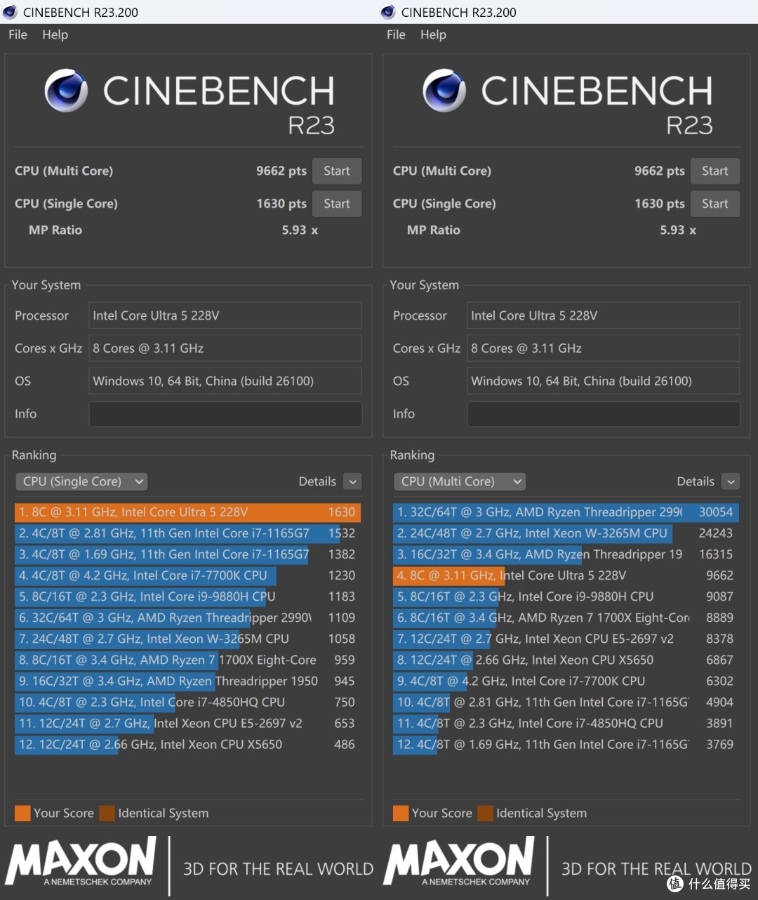Screen dimensions: 758x900
Task: Select single core row i7-7700K score 1230
Action: (x=187, y=575)
